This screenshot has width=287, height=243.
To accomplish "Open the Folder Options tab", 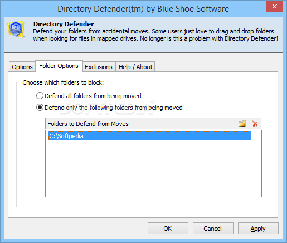I will [x=59, y=66].
